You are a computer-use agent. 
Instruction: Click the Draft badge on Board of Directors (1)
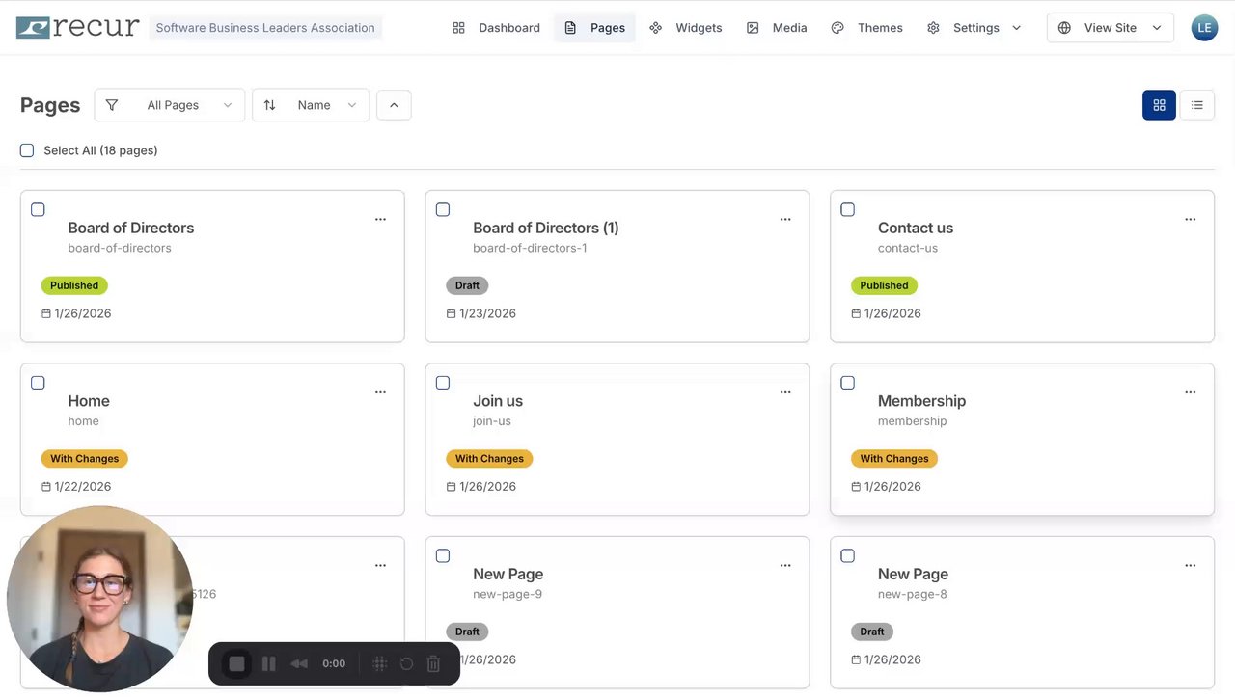pos(467,285)
